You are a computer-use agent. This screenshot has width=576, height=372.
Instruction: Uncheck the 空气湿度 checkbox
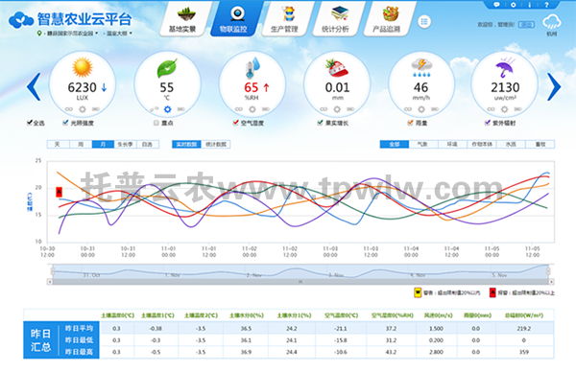[x=236, y=123]
